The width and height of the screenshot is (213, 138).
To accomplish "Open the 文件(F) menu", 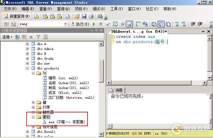I will (x=10, y=9).
